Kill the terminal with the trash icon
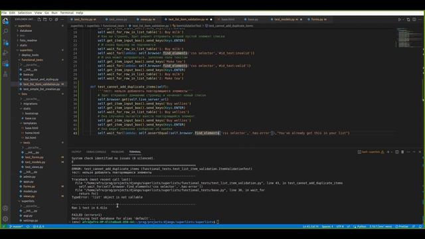The width and height of the screenshot is (425, 239). [x=402, y=152]
